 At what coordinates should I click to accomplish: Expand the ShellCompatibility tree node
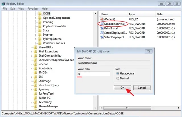[x=31, y=56]
